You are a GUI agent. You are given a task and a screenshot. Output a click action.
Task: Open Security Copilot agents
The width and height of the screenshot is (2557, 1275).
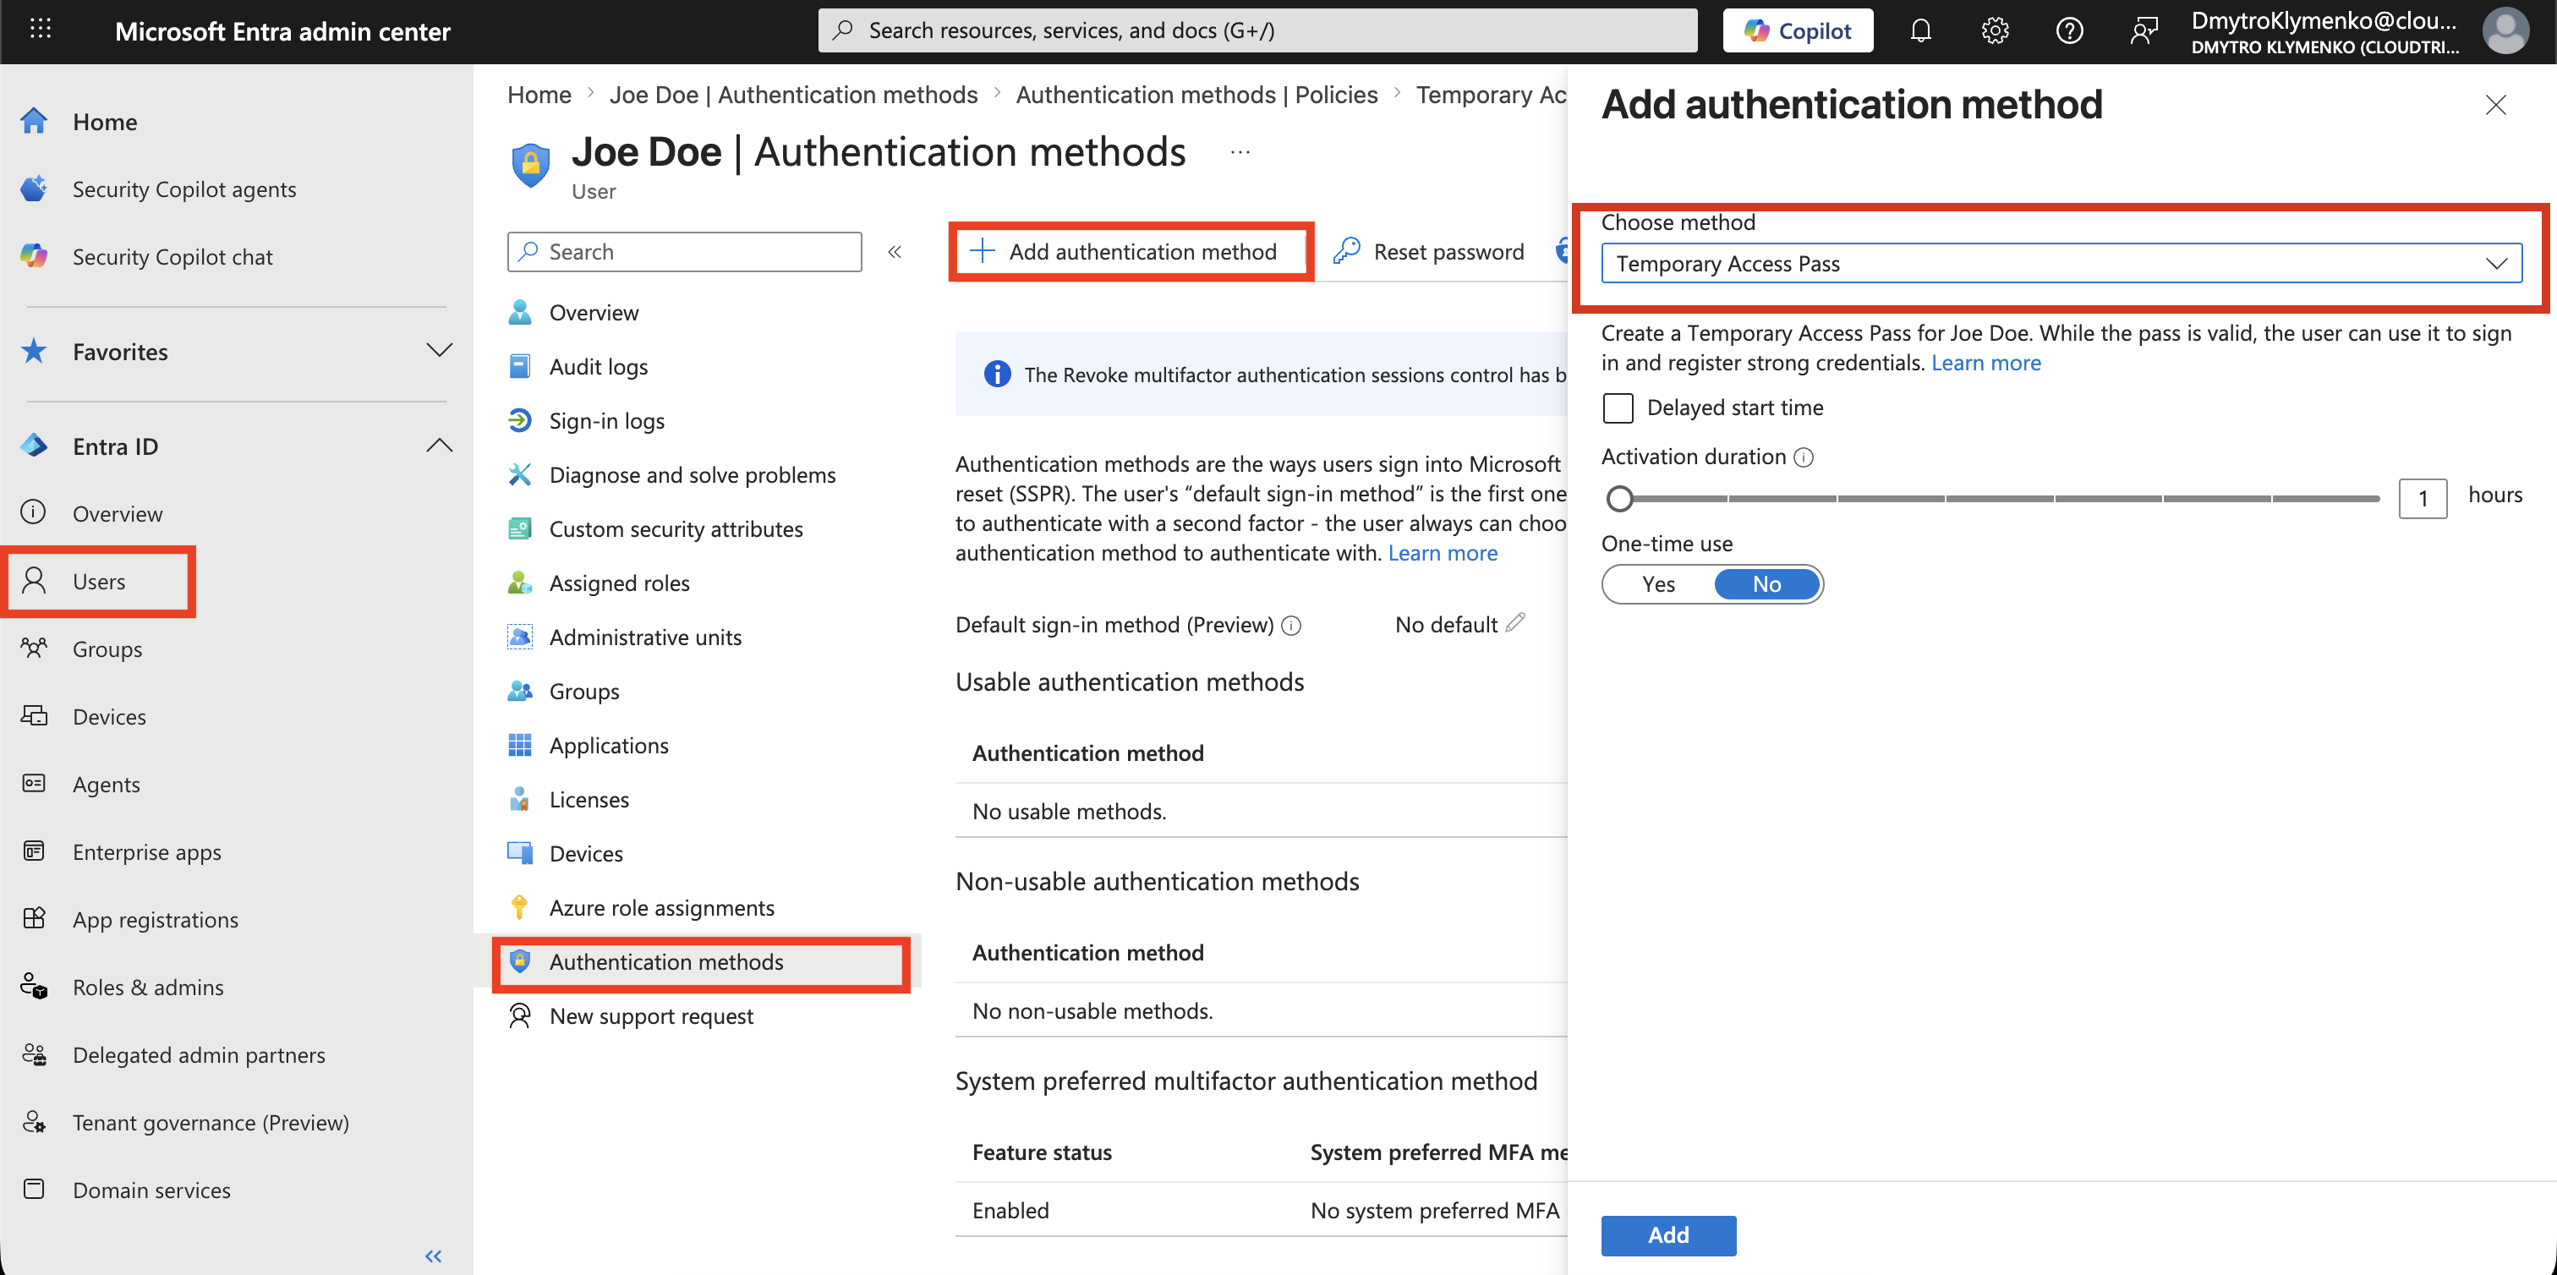tap(183, 189)
